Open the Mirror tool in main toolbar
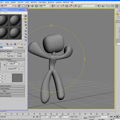 (x=99, y=6)
